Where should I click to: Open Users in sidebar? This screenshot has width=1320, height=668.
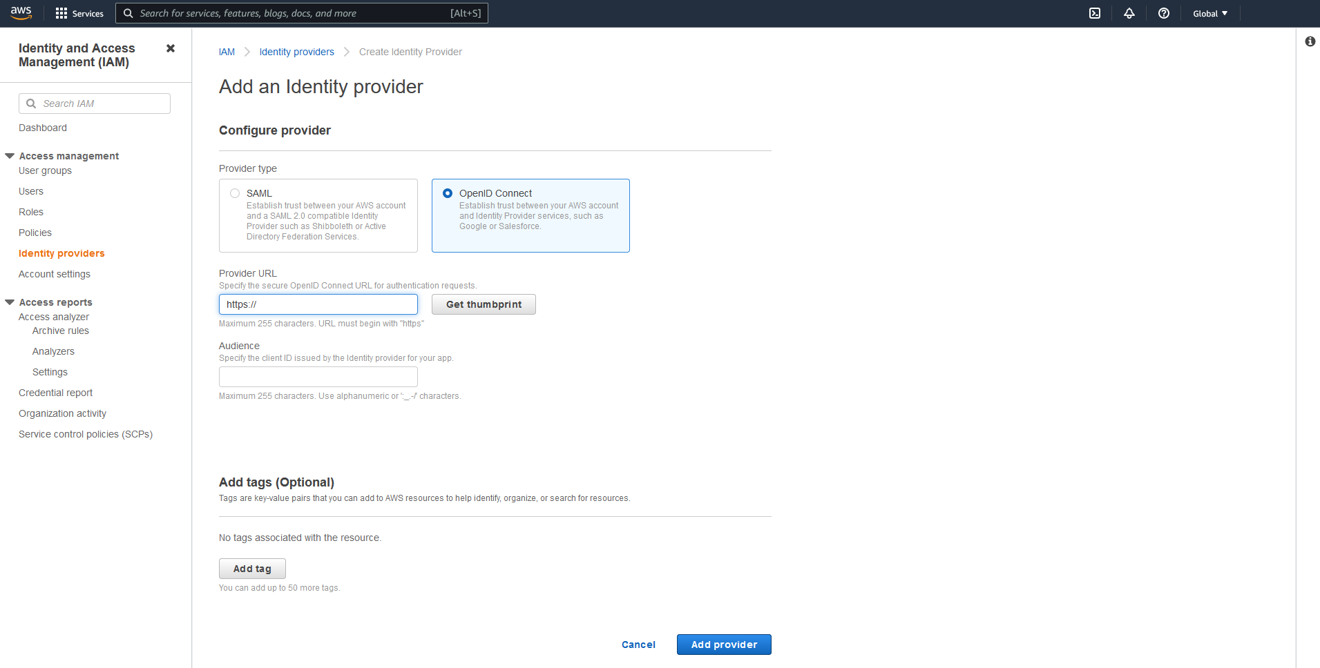click(x=31, y=191)
